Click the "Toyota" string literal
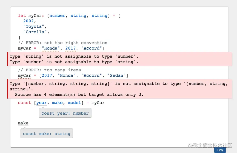Image resolution: width=237 pixels, height=153 pixels. coord(34,26)
